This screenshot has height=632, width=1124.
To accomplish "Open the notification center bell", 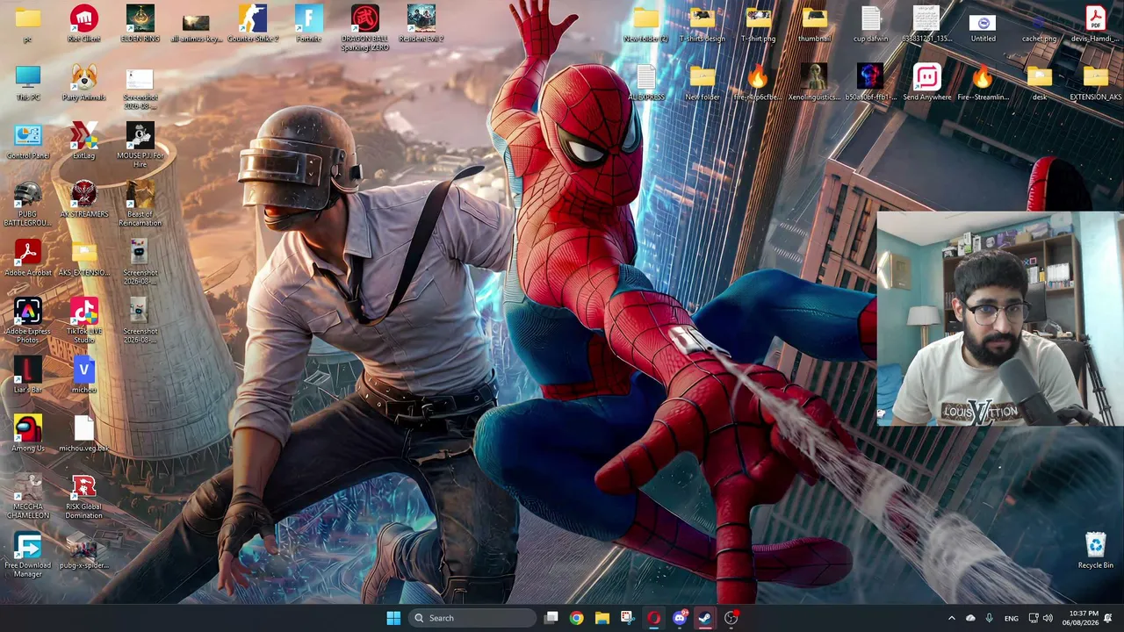I will pos(1108,618).
